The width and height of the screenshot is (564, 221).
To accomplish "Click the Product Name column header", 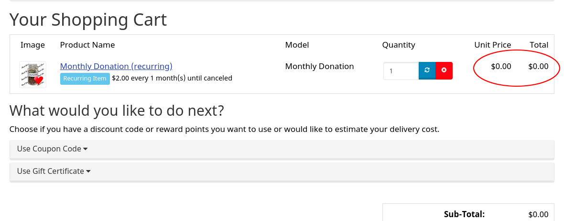I will (87, 45).
